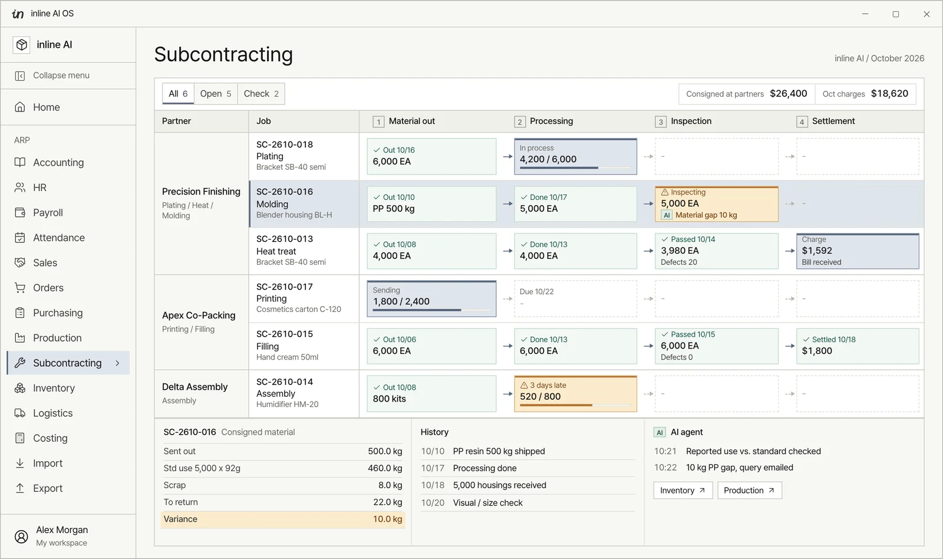The height and width of the screenshot is (559, 943).
Task: Click the Material gap 10 kg AI note
Action: (700, 215)
